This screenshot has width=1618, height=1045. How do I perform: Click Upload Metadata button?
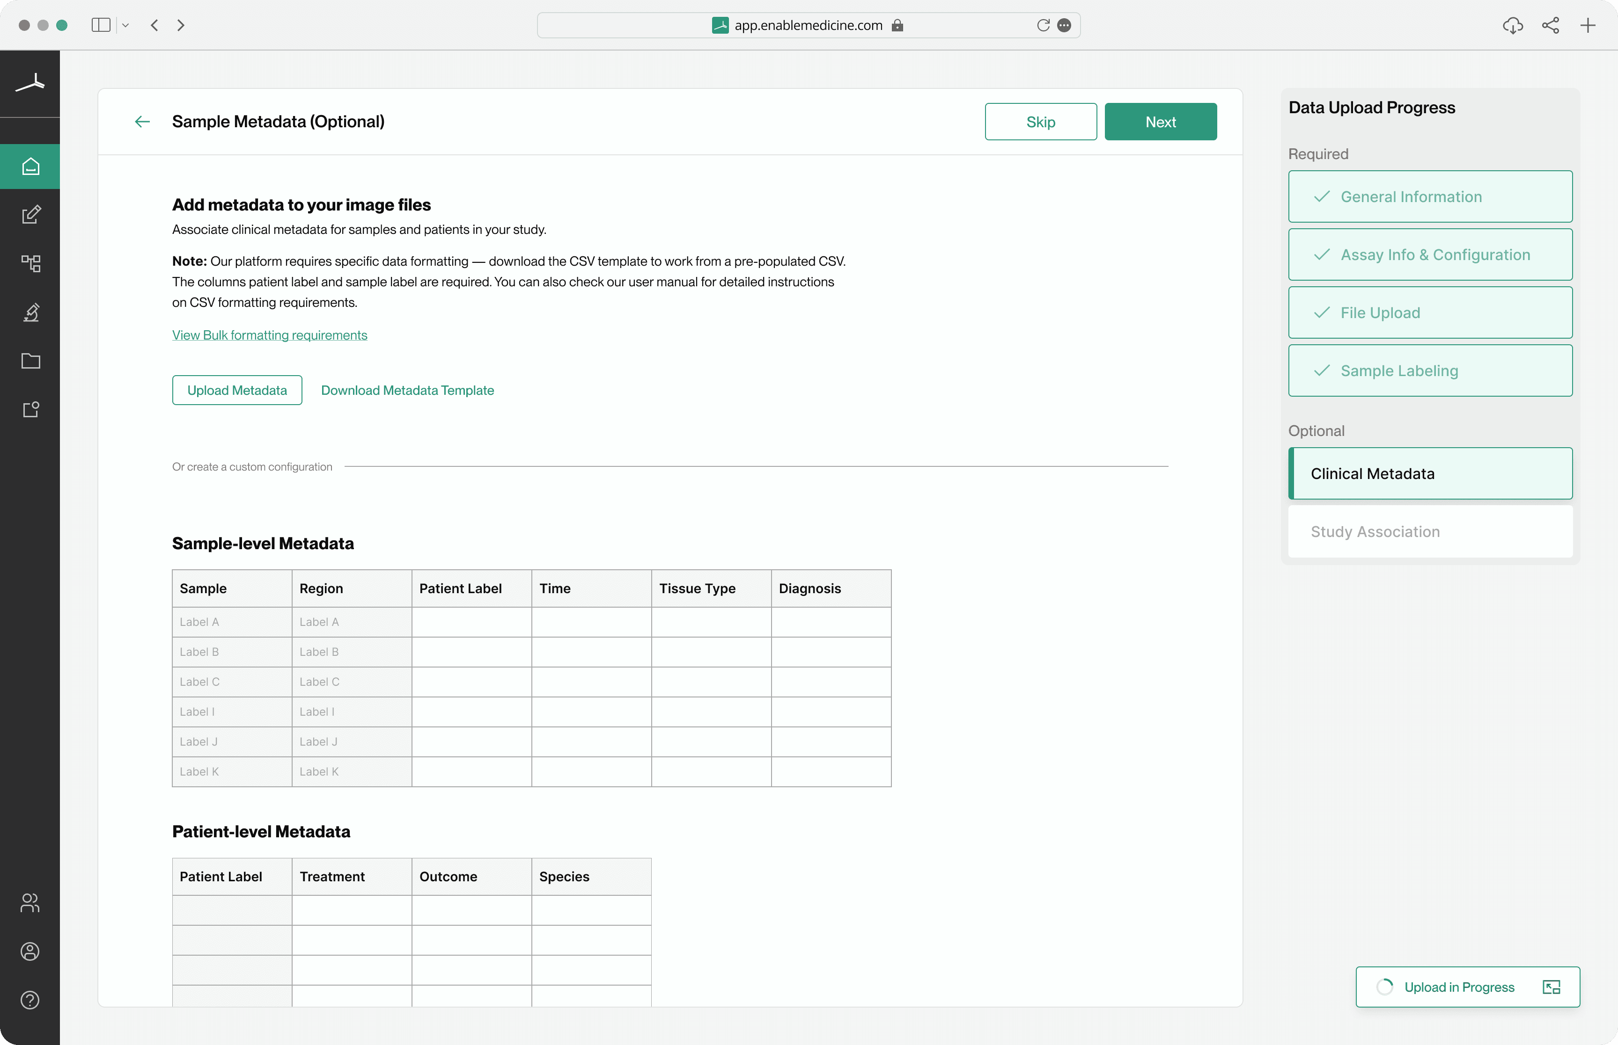tap(237, 390)
